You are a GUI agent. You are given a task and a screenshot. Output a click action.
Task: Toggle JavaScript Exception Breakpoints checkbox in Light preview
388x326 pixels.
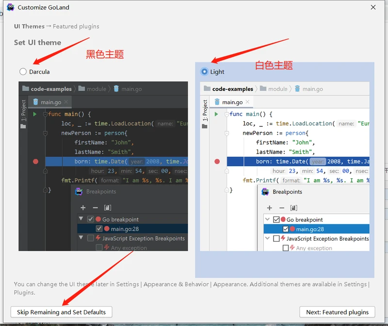(x=276, y=238)
